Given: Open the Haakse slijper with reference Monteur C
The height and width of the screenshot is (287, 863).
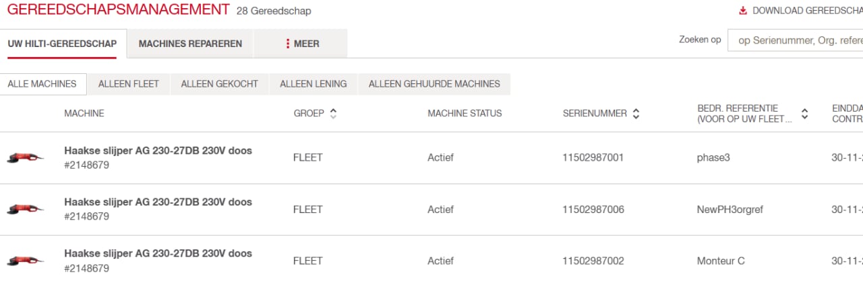Looking at the screenshot, I should point(158,253).
